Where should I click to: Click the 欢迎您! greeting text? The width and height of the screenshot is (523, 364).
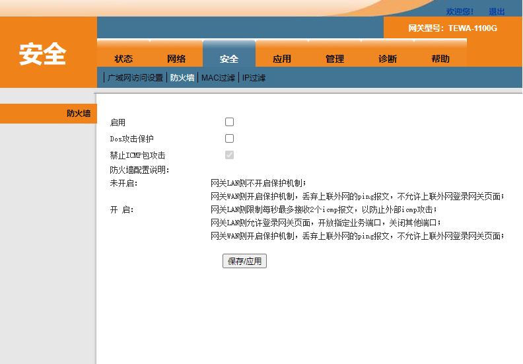460,11
